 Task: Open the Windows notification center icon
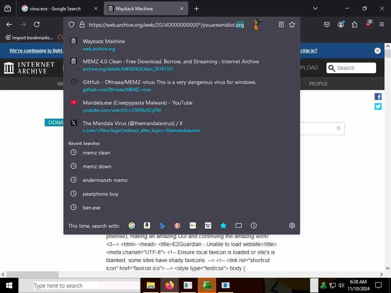[x=378, y=285]
